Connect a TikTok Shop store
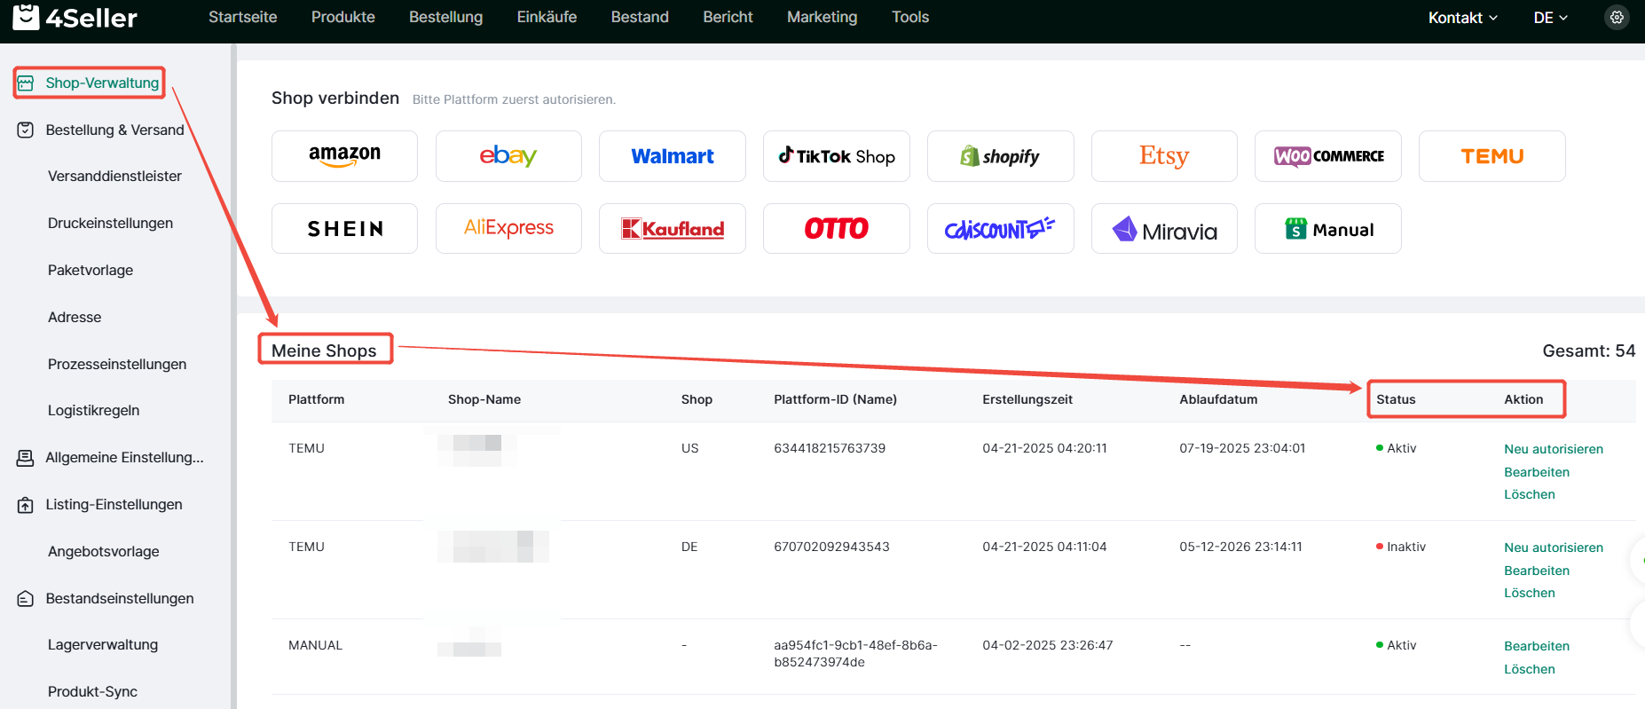Image resolution: width=1645 pixels, height=709 pixels. 837,156
